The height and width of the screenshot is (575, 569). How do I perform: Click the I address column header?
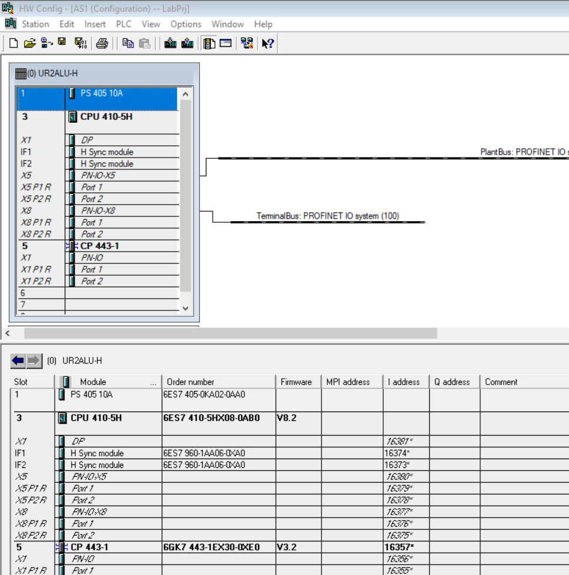406,382
